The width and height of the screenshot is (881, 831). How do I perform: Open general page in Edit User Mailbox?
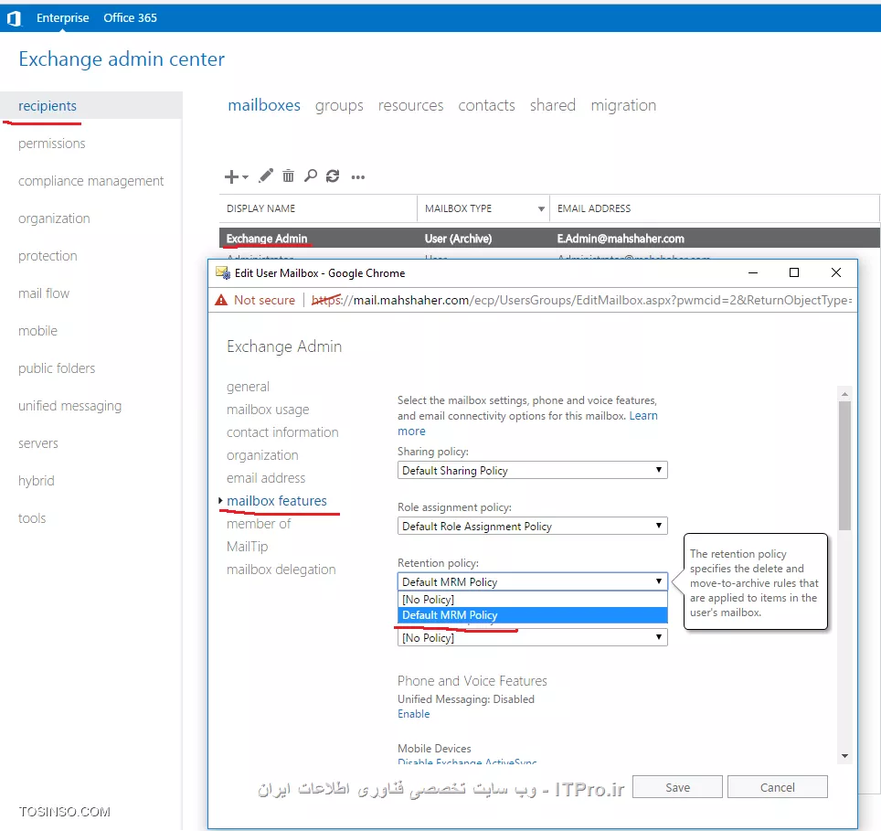click(248, 387)
